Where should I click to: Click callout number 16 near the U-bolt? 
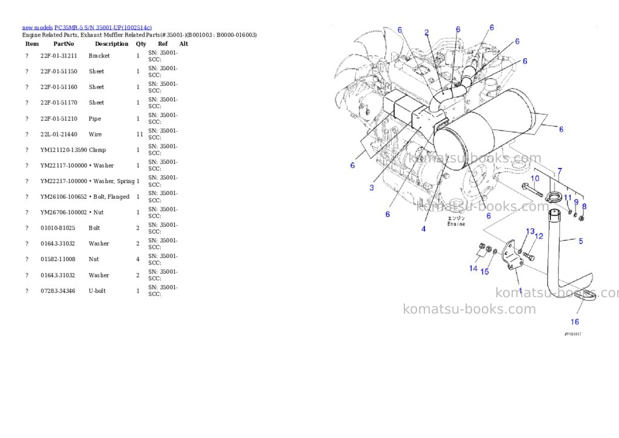[575, 322]
